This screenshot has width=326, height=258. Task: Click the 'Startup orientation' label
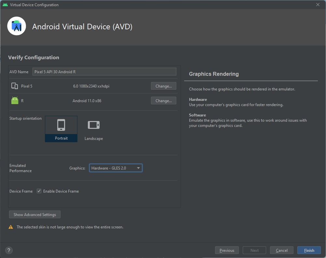(x=25, y=118)
